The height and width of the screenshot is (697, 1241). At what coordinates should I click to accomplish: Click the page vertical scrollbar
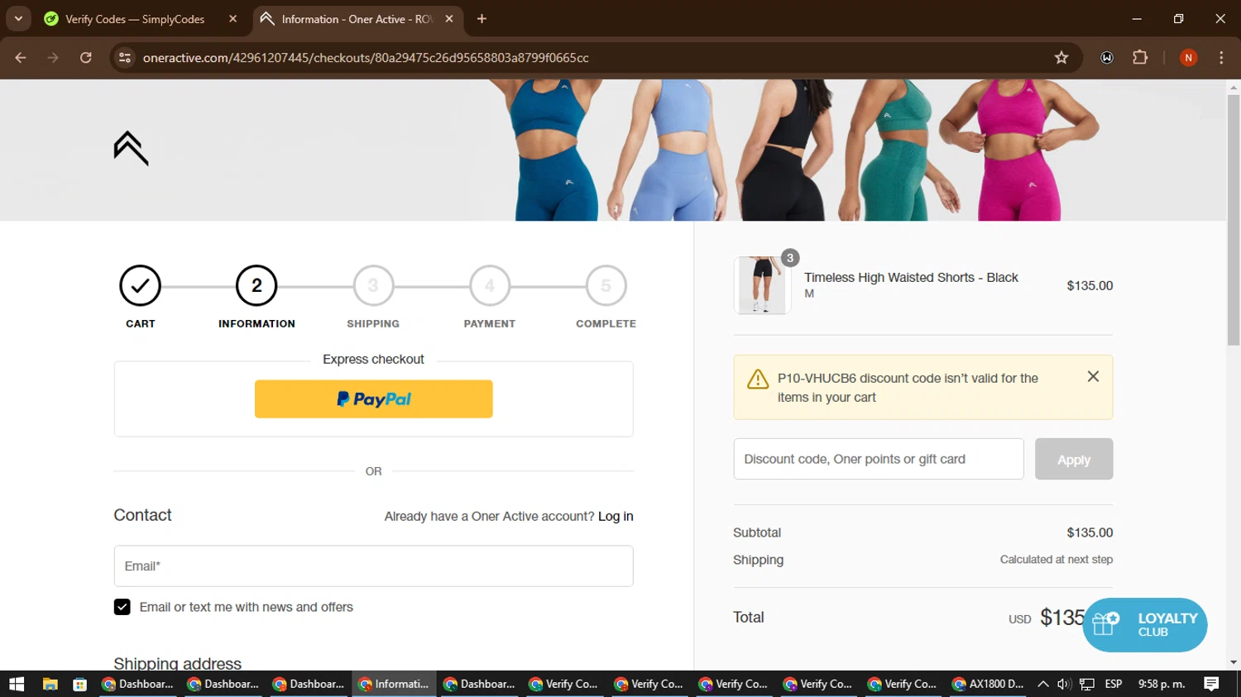click(x=1234, y=221)
